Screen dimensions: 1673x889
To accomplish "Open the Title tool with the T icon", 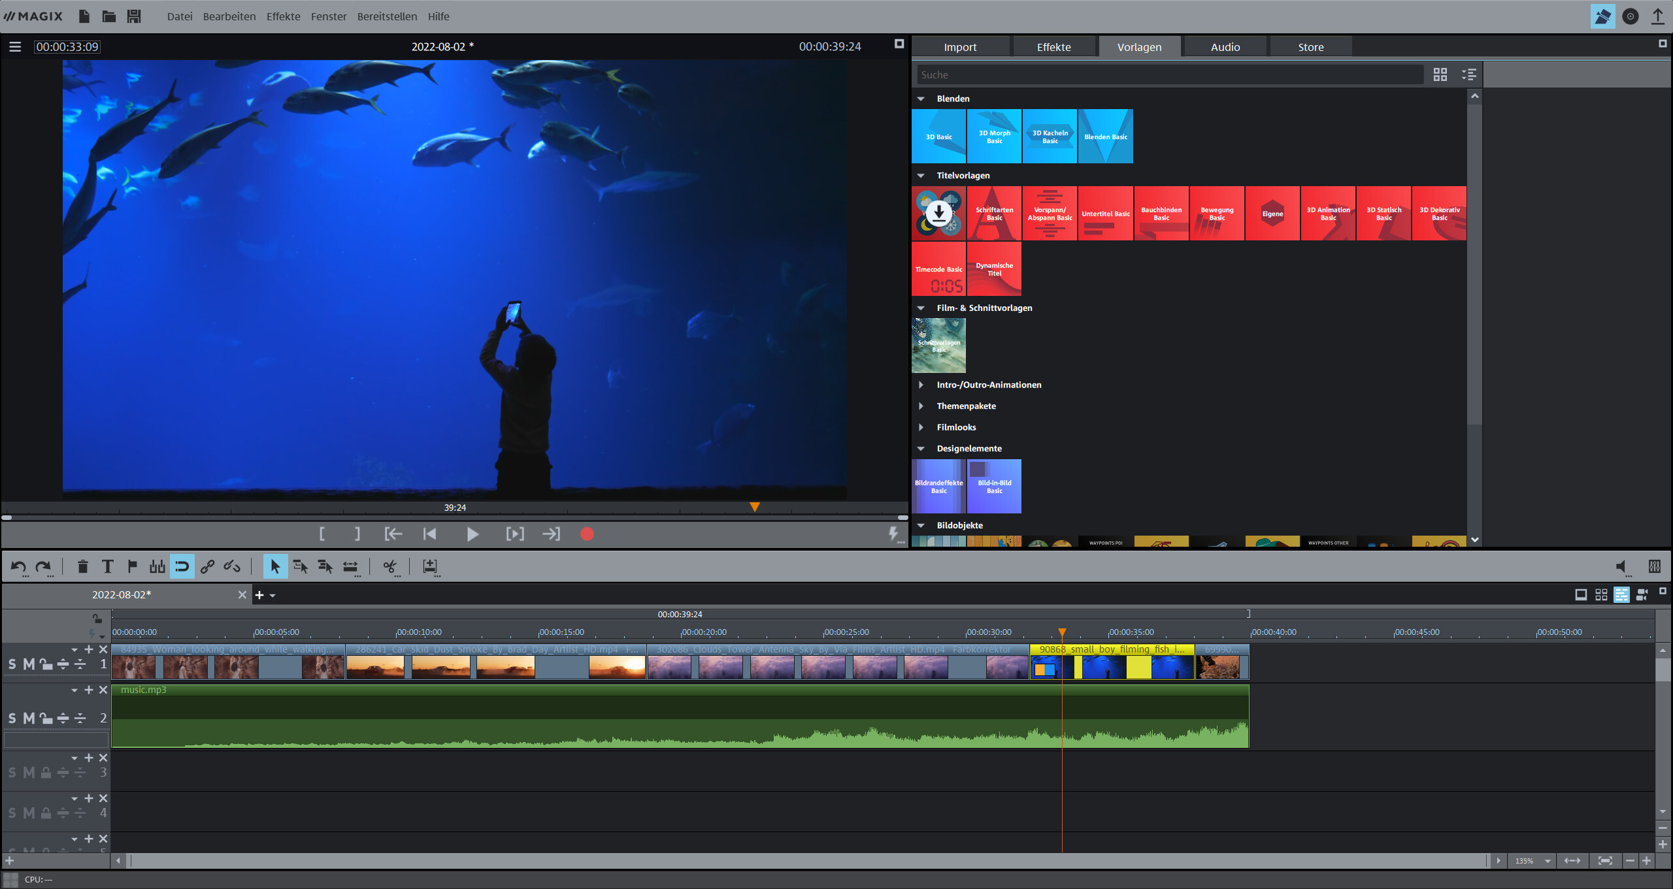I will [x=108, y=566].
